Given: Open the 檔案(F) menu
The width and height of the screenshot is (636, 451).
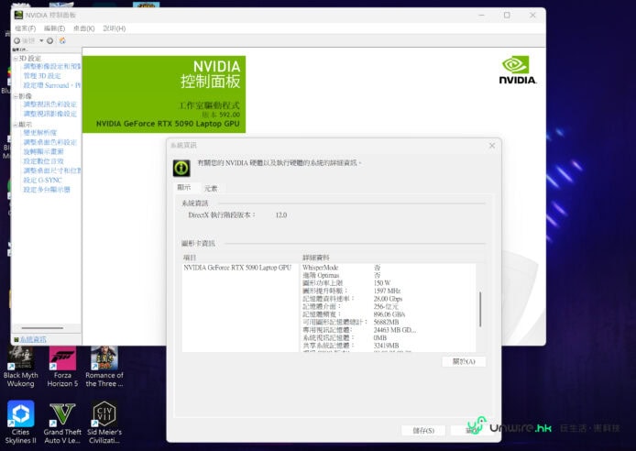Looking at the screenshot, I should [25, 28].
